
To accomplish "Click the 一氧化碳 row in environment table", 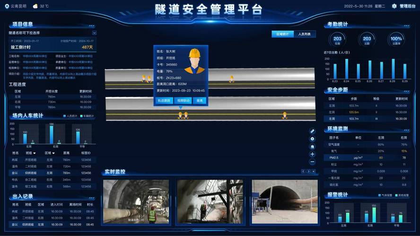I will (x=367, y=178).
